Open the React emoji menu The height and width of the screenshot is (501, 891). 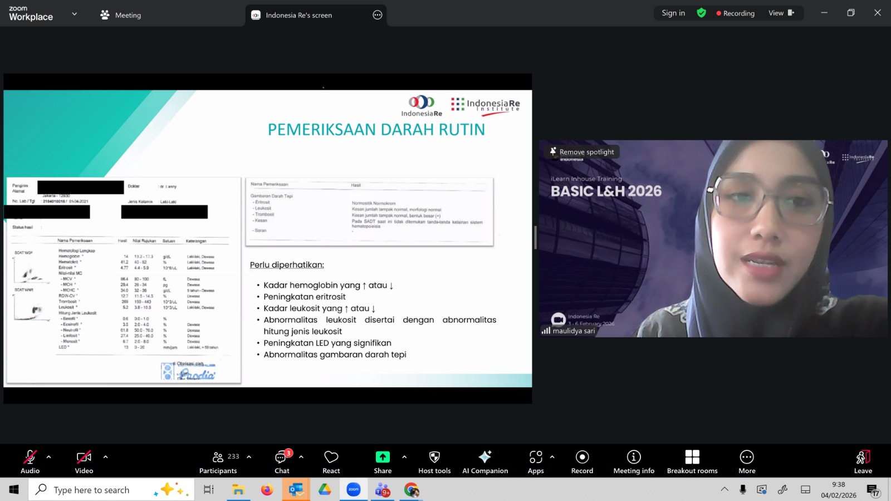pyautogui.click(x=331, y=461)
